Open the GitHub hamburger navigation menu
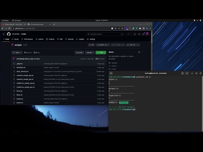The image size is (203, 152). pos(3,34)
